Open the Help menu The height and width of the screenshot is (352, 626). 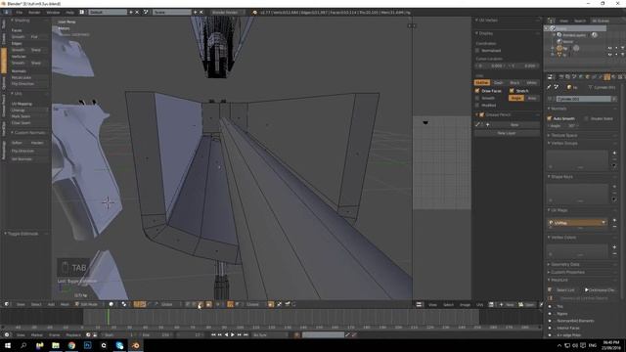tap(69, 13)
